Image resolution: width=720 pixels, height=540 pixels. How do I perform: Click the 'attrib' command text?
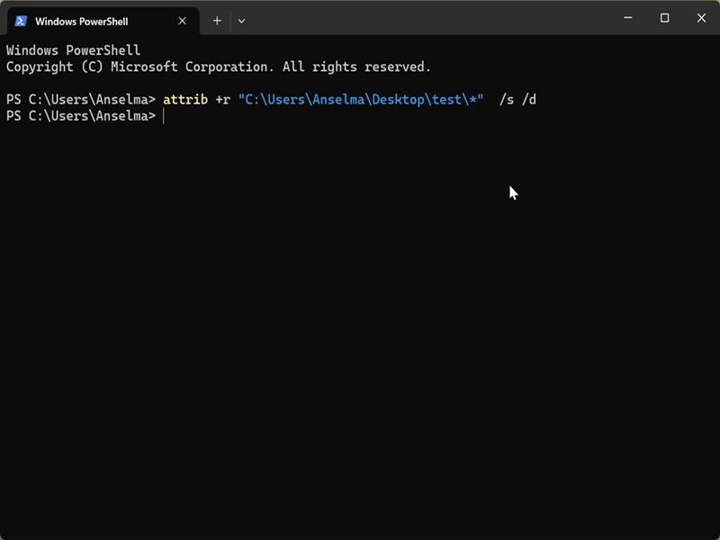click(185, 100)
